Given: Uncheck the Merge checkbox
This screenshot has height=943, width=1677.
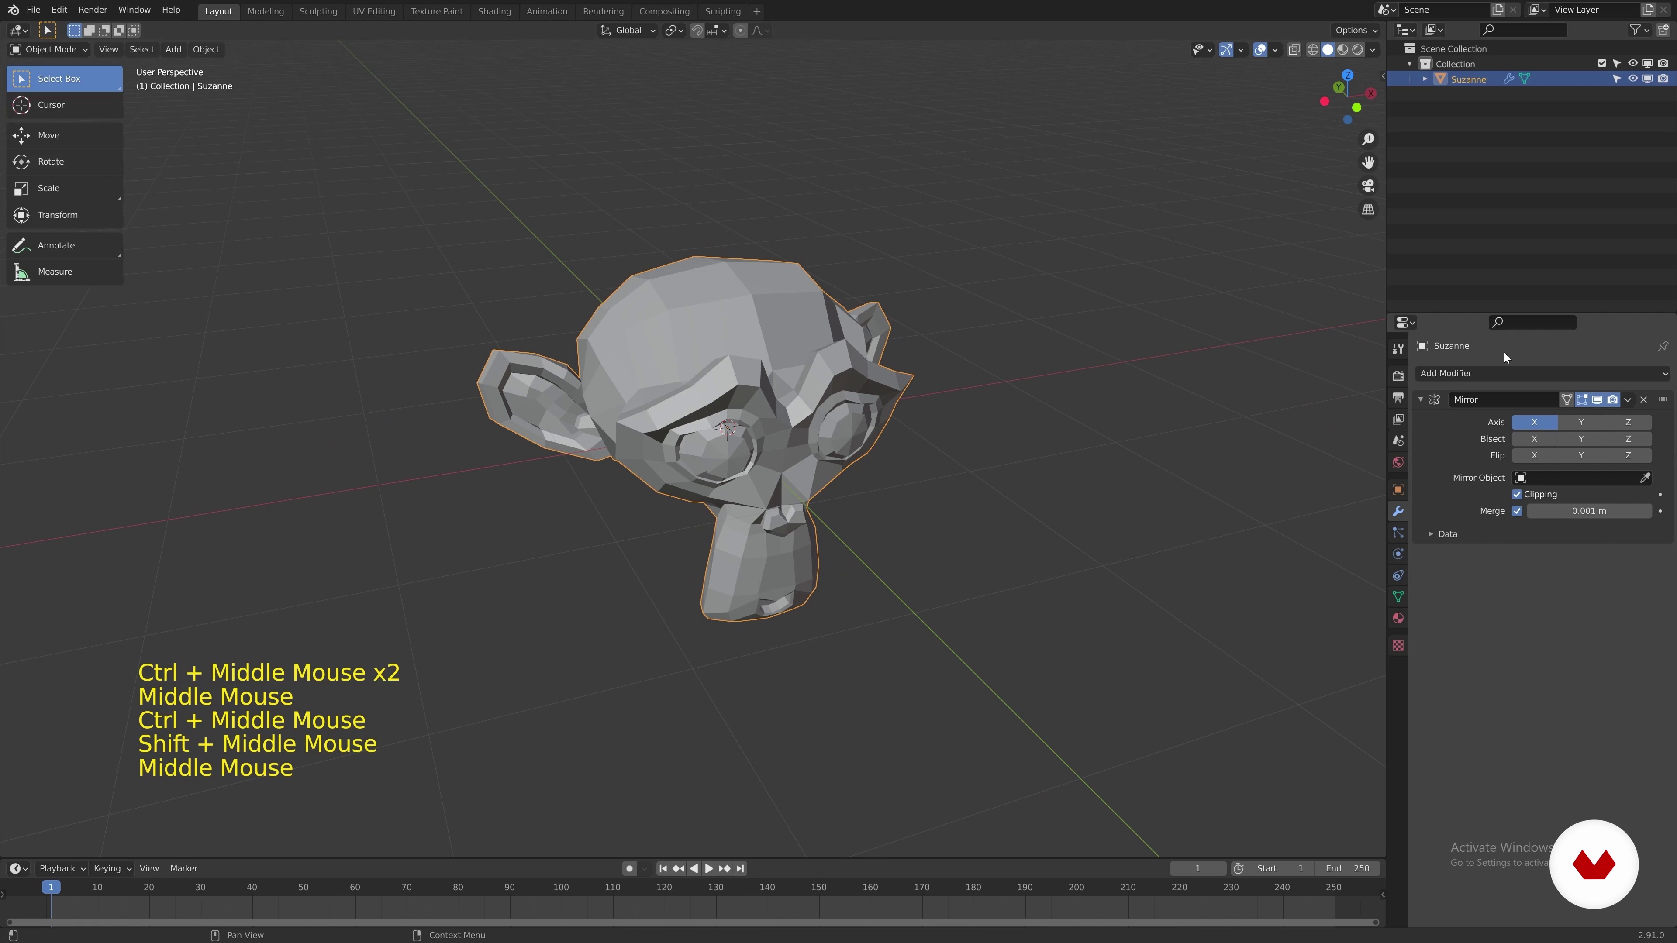Looking at the screenshot, I should 1517,511.
